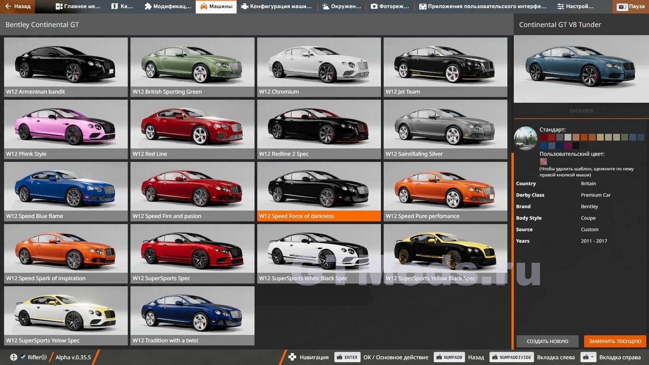Screen dimensions: 649x365
Task: Open the Карта tab with map icon
Action: click(x=123, y=7)
